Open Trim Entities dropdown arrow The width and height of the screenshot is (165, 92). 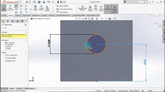(x=36, y=13)
